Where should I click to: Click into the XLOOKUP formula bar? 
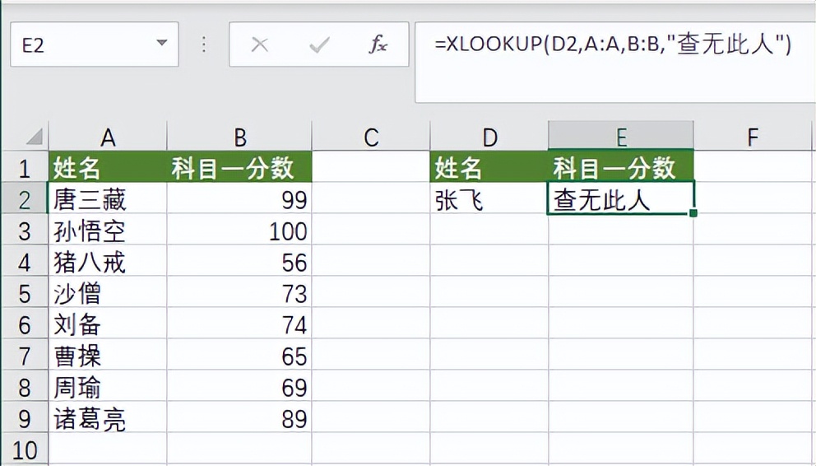click(615, 63)
